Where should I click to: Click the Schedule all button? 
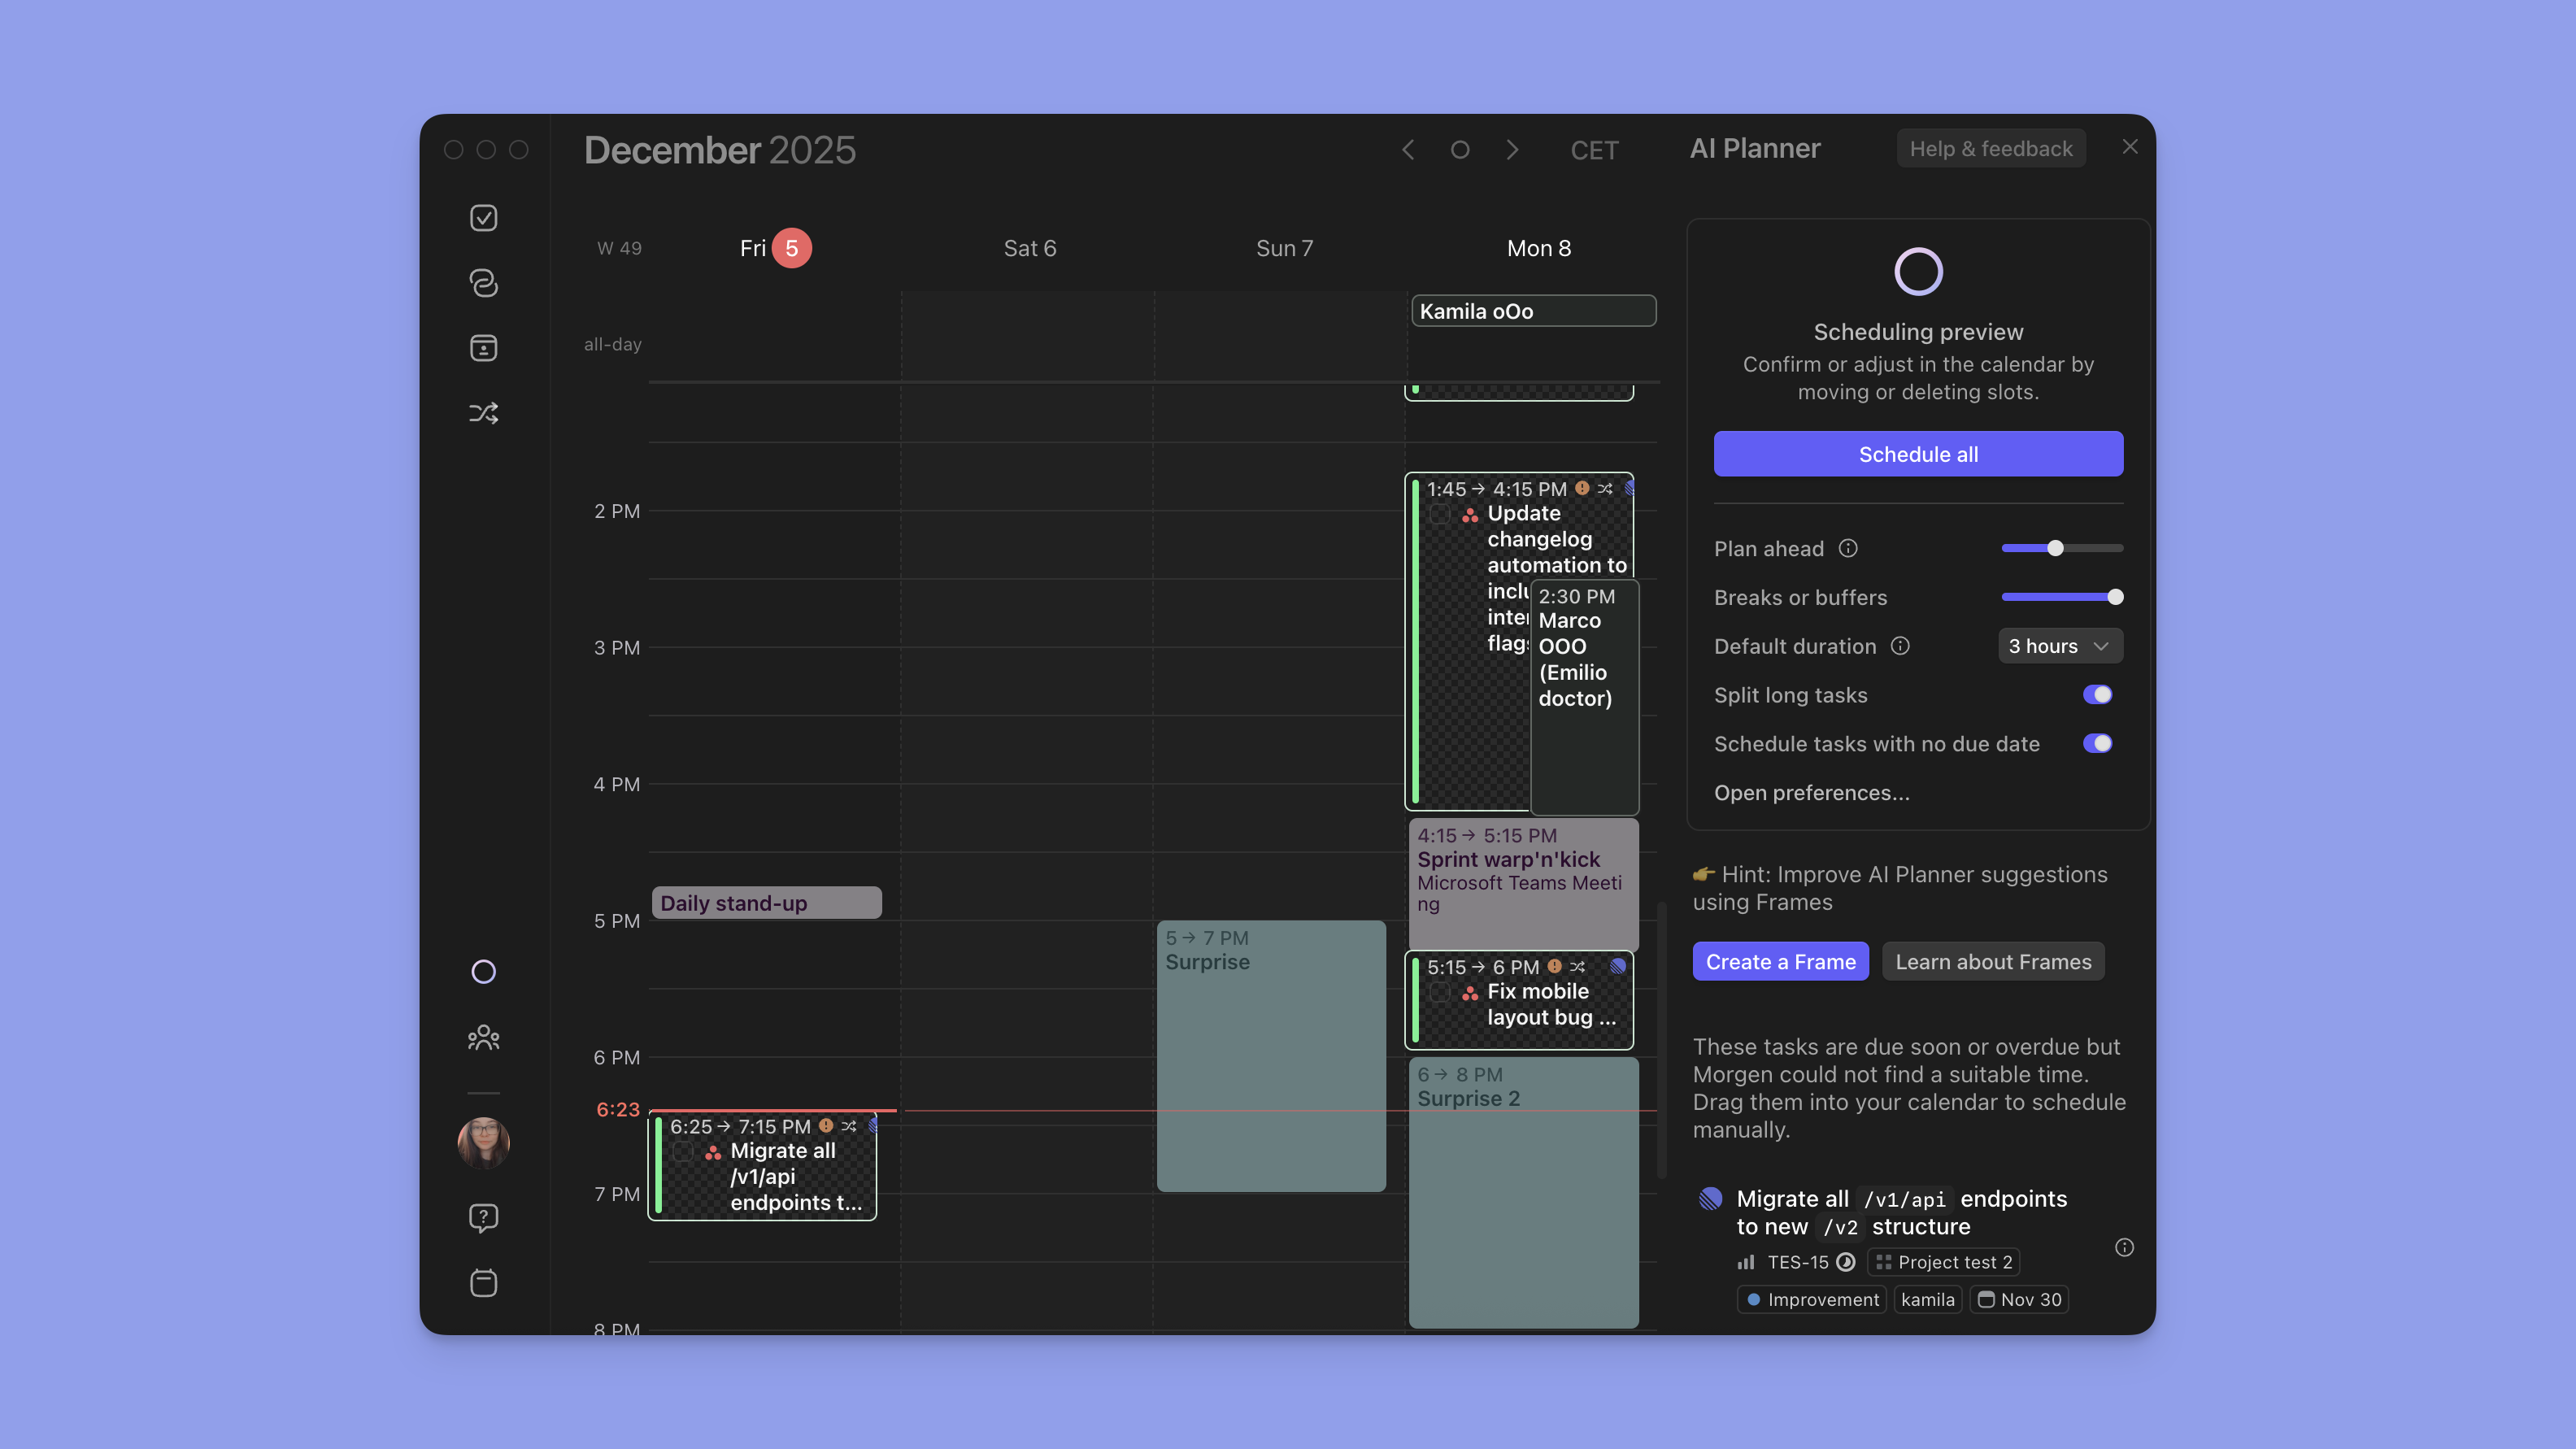[1917, 454]
